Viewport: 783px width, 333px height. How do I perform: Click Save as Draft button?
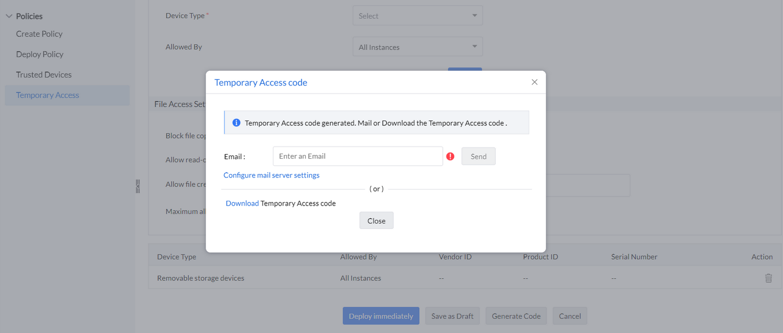[x=452, y=316]
